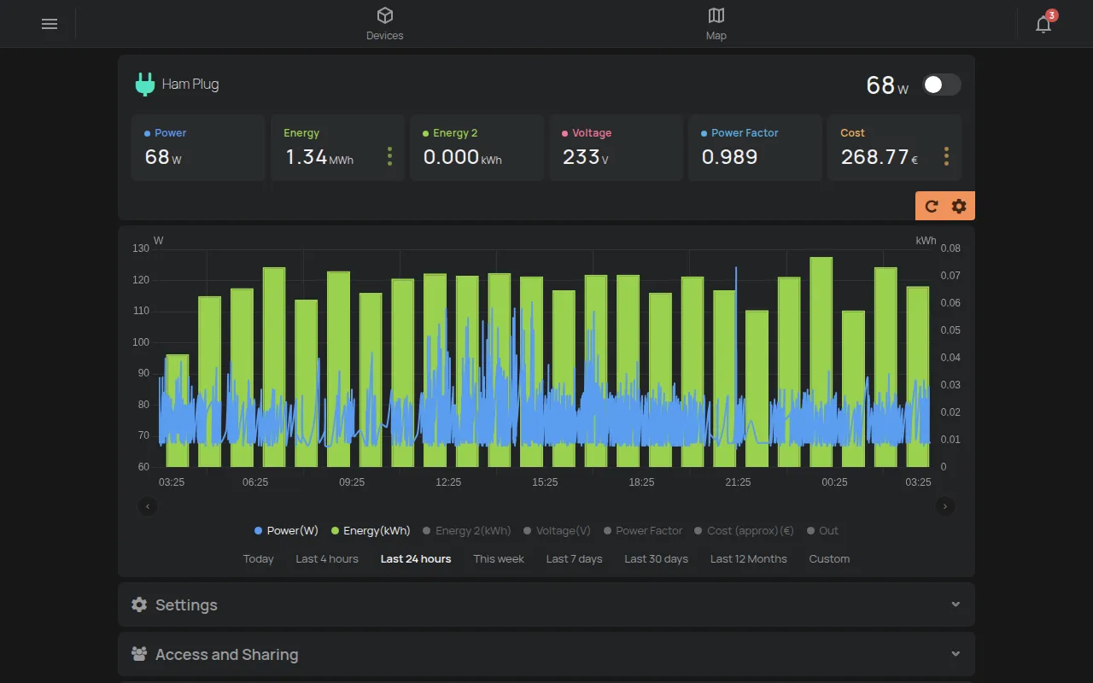1093x683 pixels.
Task: Click the 268.77 € cost value
Action: [x=880, y=157]
